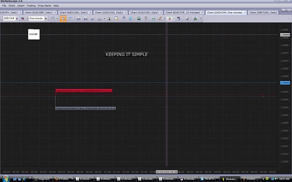The width and height of the screenshot is (292, 182).
Task: Click the yellow note label icon
Action: click(116, 19)
